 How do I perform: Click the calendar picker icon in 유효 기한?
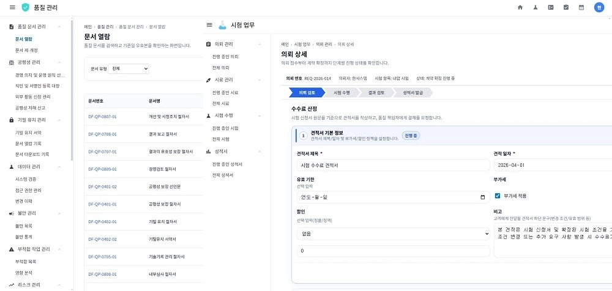click(x=483, y=197)
